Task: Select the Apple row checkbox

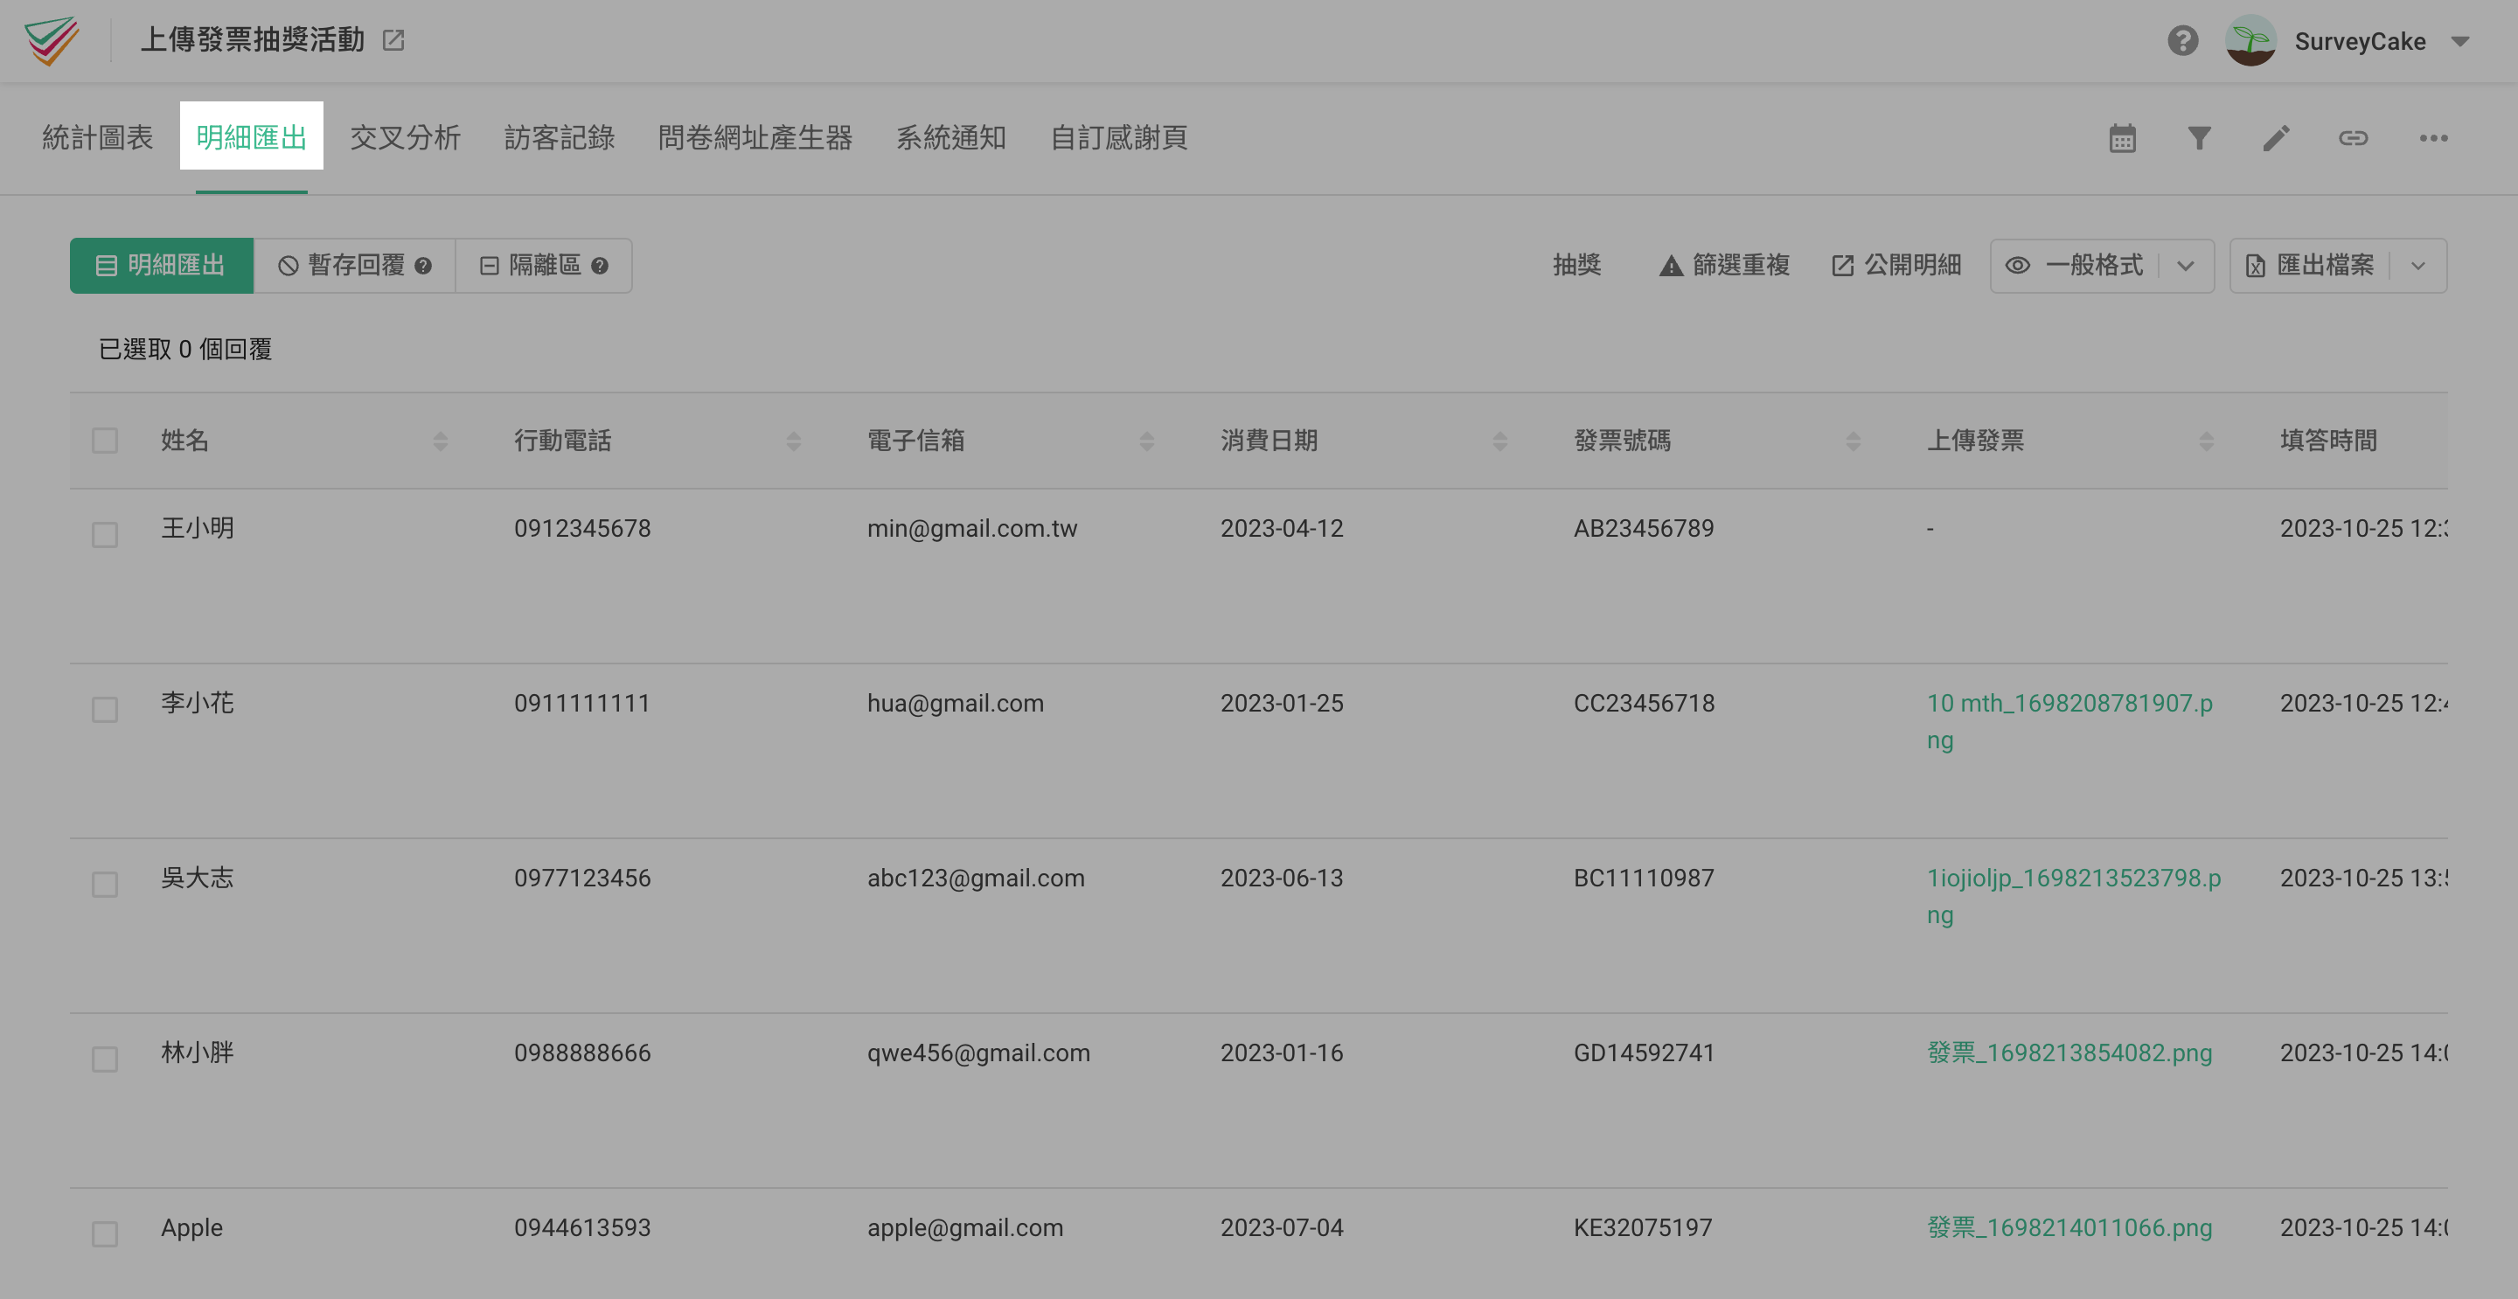Action: (x=105, y=1233)
